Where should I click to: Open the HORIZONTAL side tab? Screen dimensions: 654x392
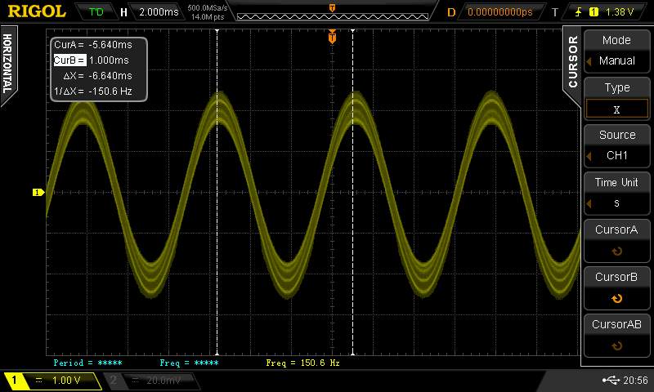coord(7,64)
